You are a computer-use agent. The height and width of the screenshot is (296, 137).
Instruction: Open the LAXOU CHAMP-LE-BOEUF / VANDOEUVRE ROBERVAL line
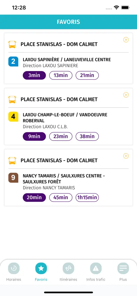pyautogui.click(x=65, y=118)
